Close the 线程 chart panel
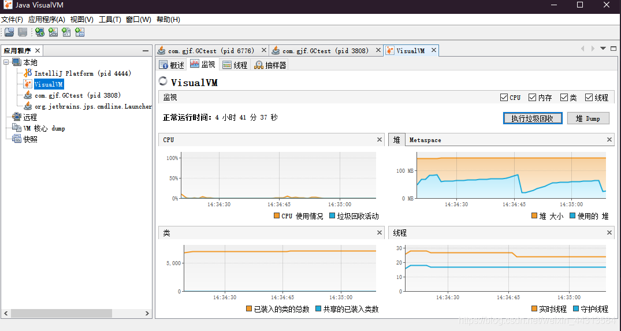 pyautogui.click(x=609, y=232)
